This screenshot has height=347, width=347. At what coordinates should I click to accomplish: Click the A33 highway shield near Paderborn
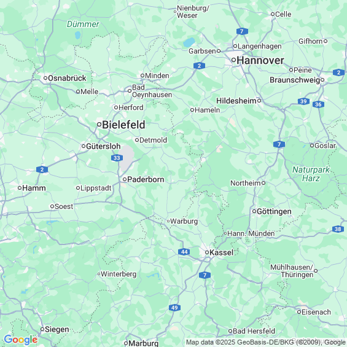(x=117, y=158)
